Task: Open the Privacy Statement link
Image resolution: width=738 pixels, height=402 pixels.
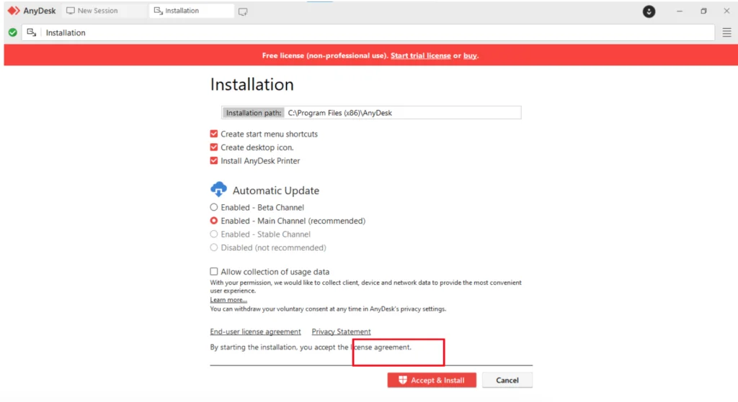Action: [341, 332]
